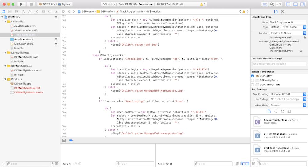Click the Stop button in toolbar
Screen dimensions: 308x167
pyautogui.click(x=31, y=4)
